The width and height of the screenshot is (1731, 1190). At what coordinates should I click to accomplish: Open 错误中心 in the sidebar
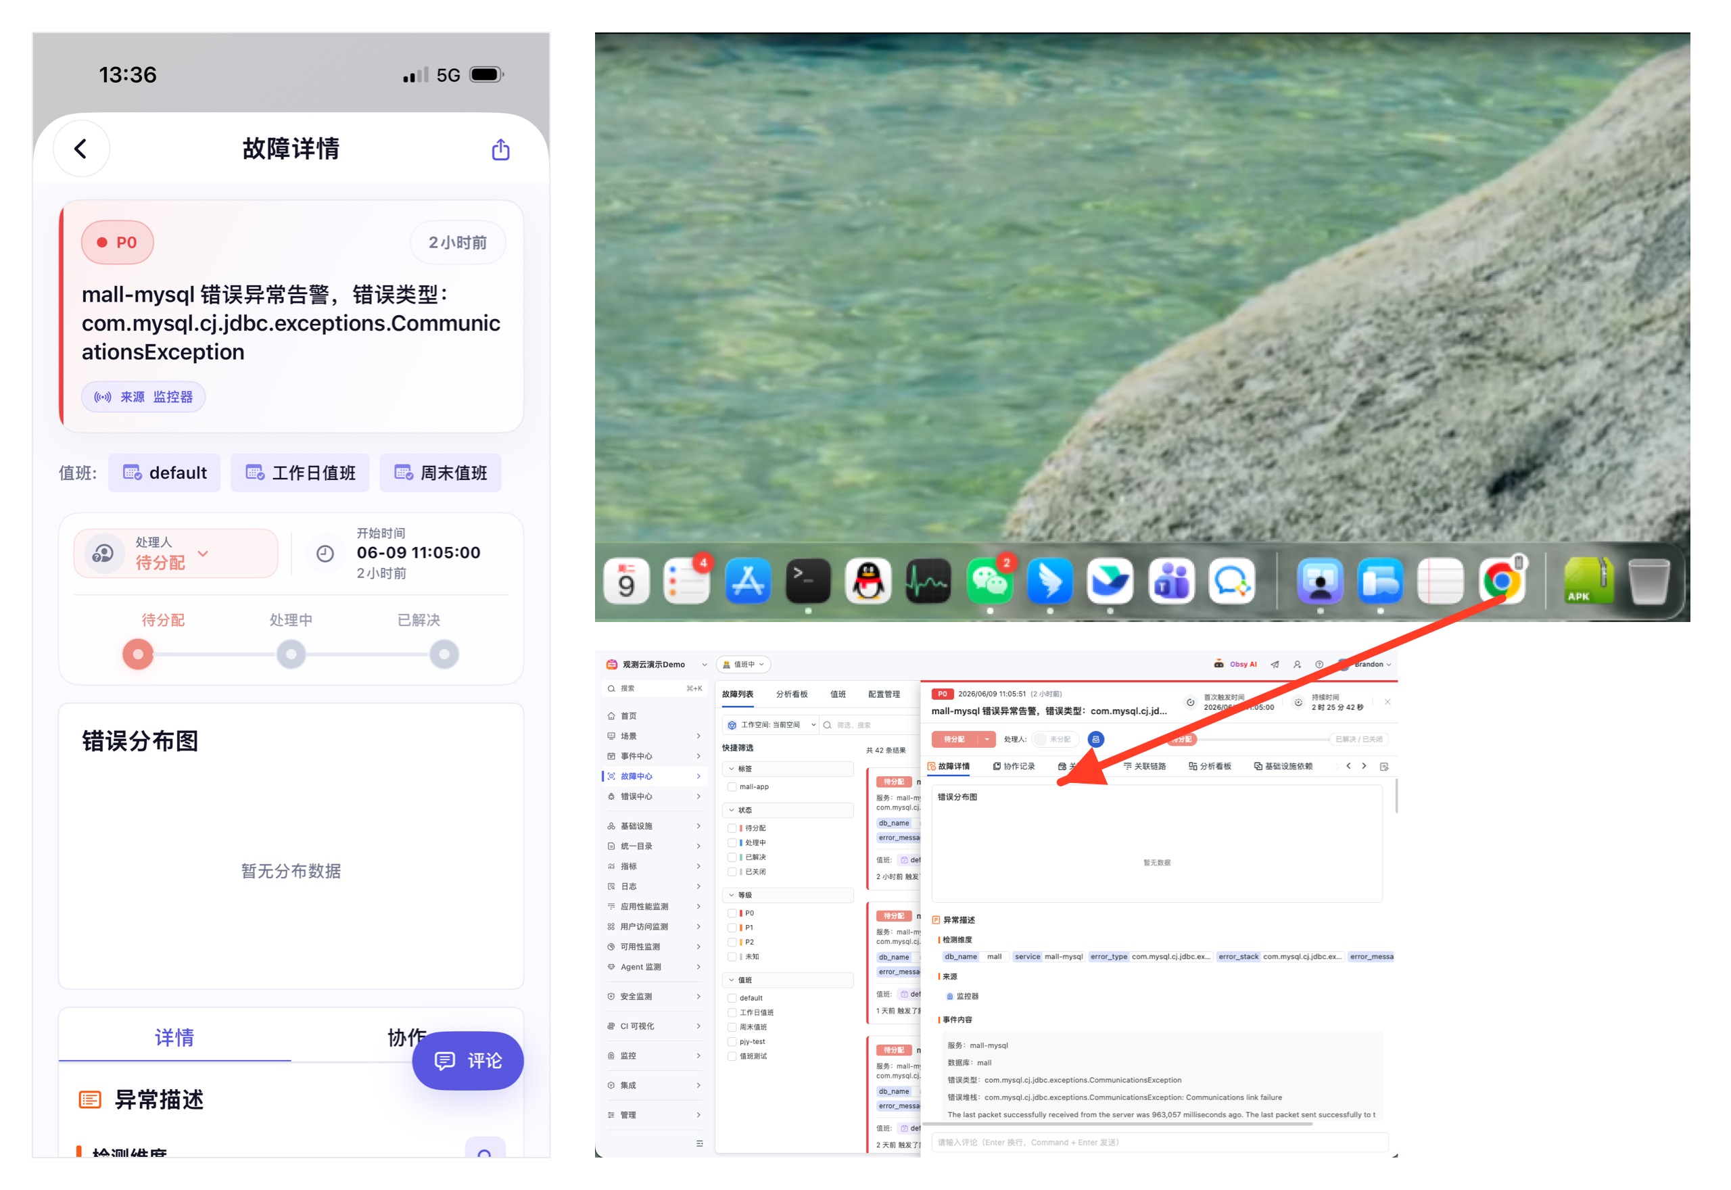(654, 796)
